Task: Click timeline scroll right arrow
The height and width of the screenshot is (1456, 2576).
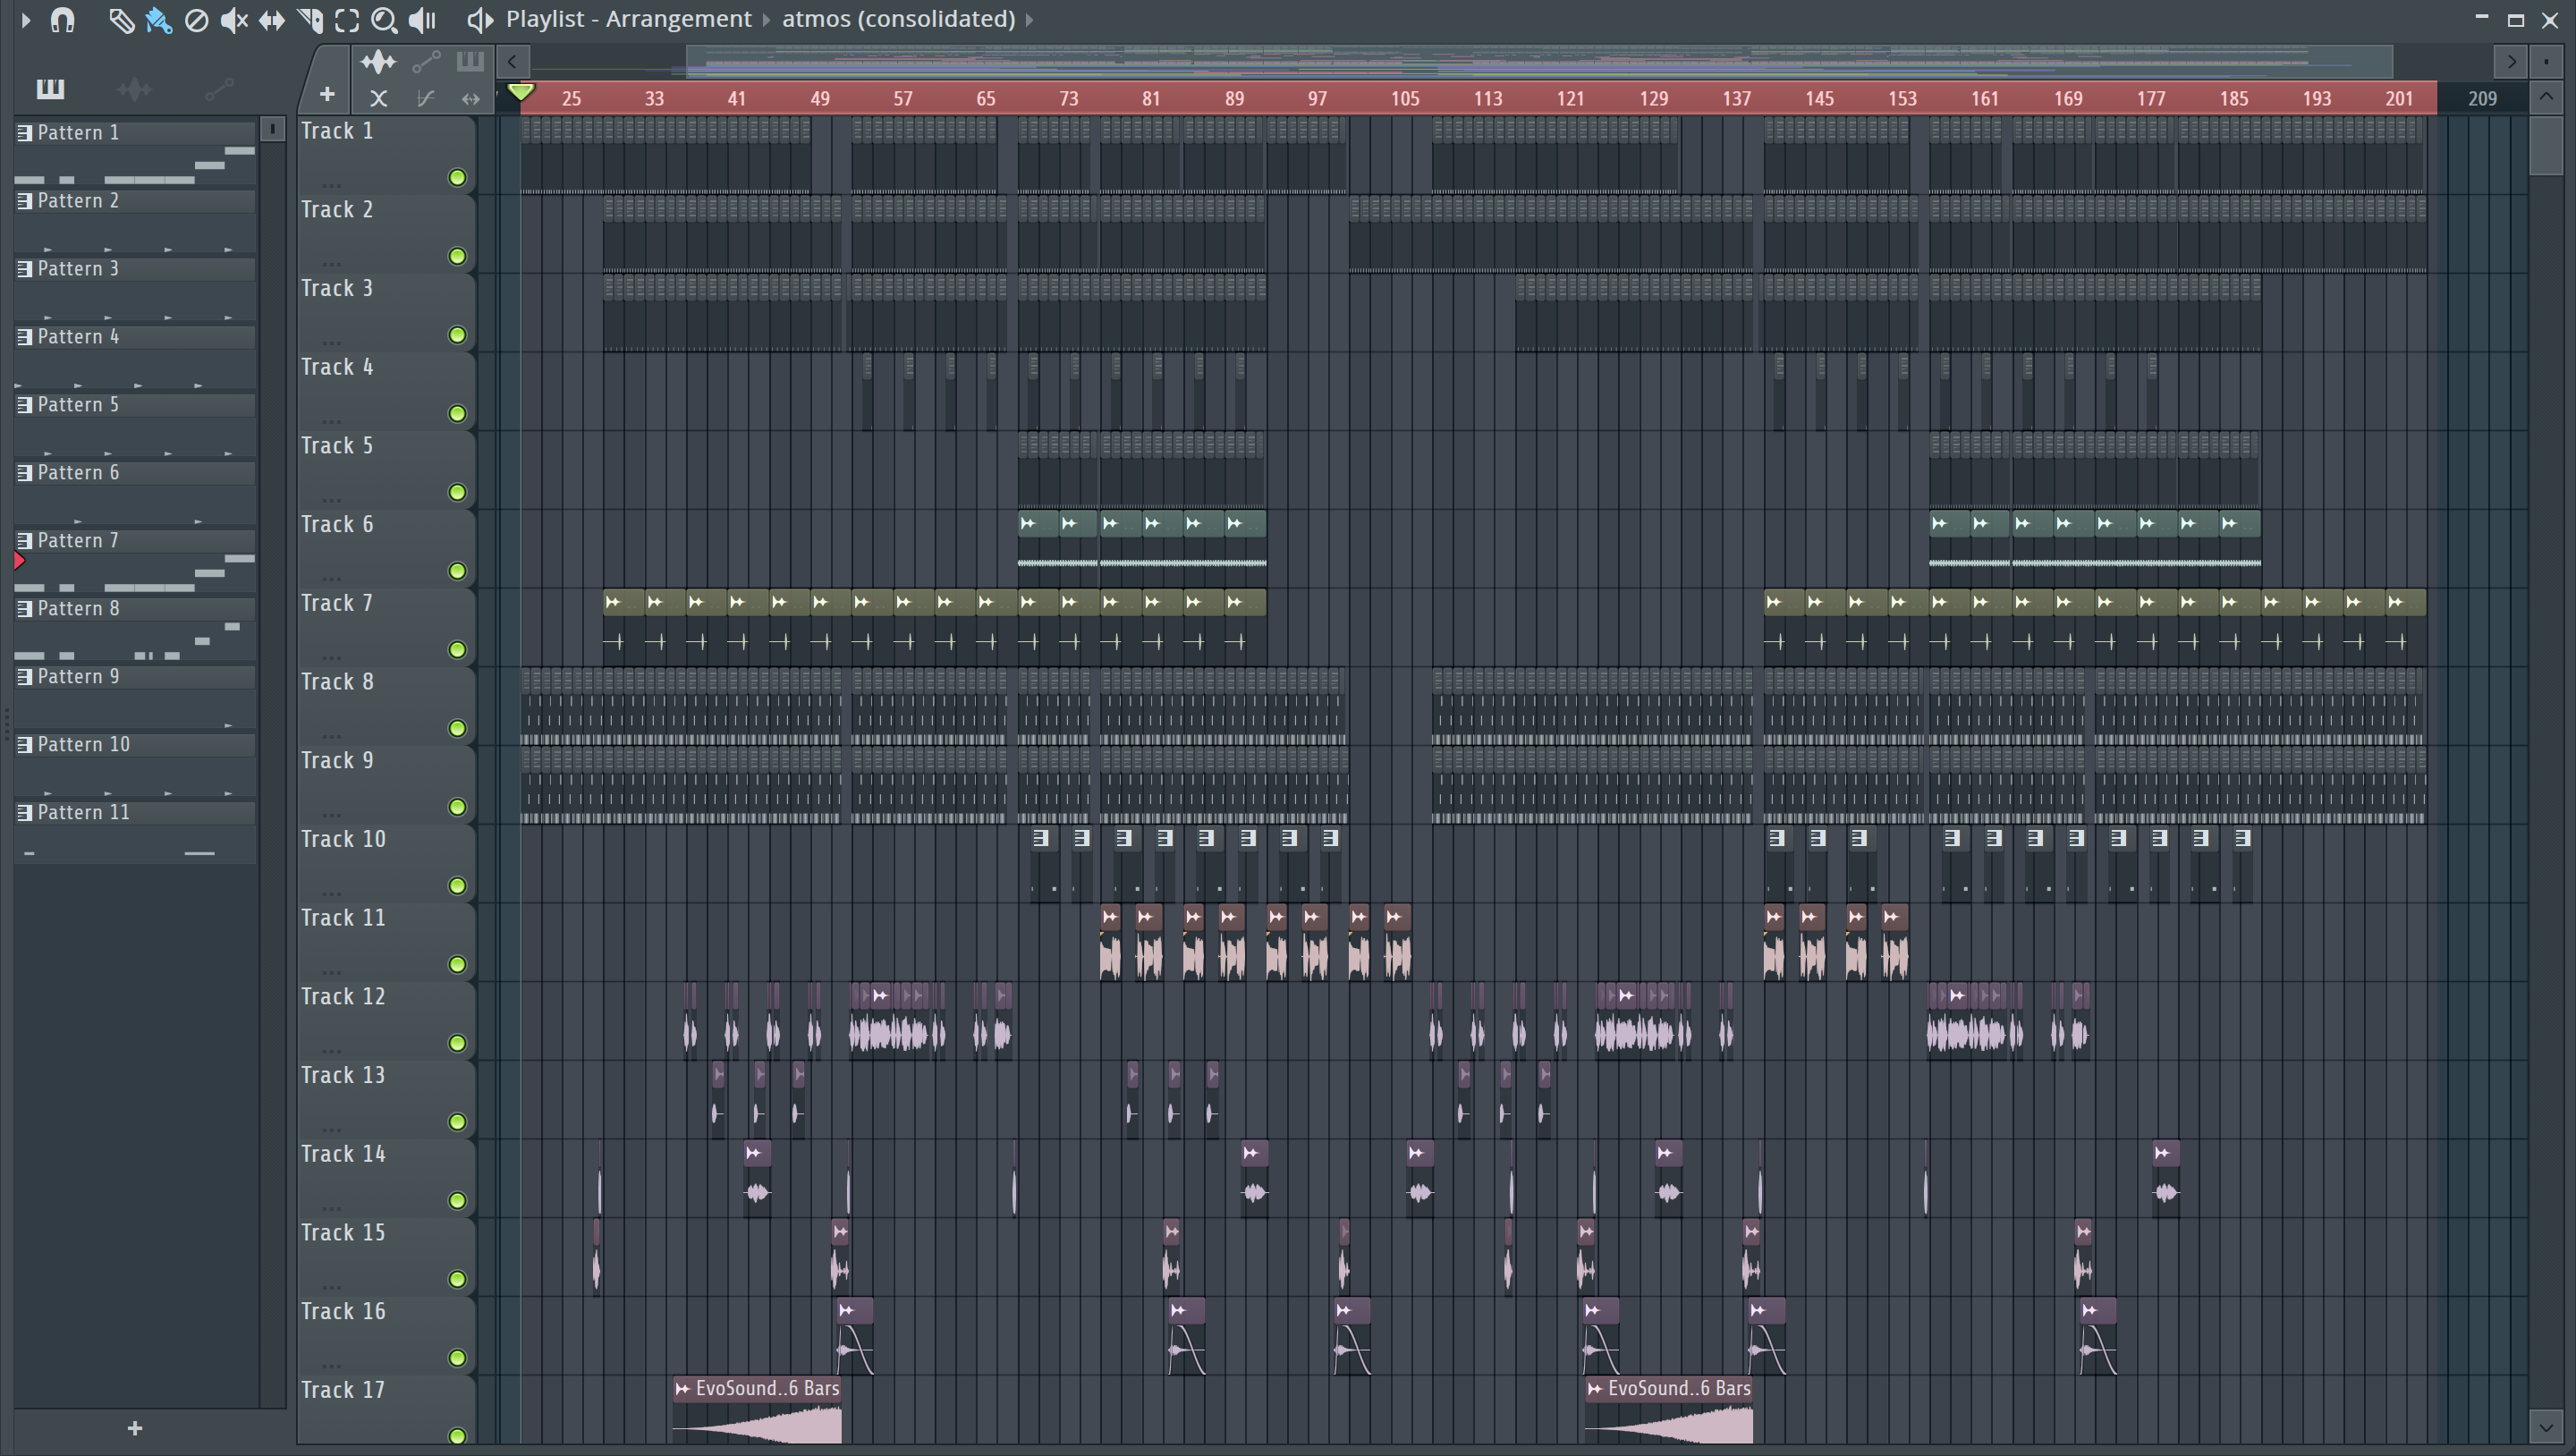Action: click(2511, 62)
